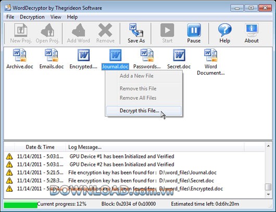The height and width of the screenshot is (212, 276).
Task: Click the 11/14/2011 - 5:21:5... timestamp
Action: point(40,173)
